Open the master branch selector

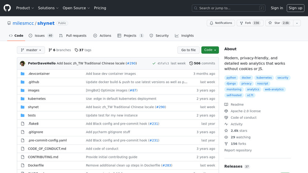pyautogui.click(x=31, y=50)
